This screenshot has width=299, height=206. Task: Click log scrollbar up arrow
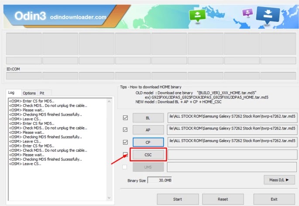[109, 102]
